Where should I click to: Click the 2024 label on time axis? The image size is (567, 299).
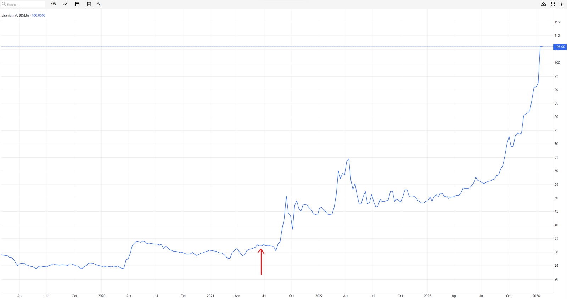coord(536,296)
